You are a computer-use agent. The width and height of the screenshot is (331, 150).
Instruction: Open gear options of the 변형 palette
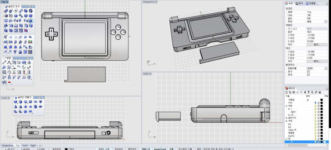point(28,58)
